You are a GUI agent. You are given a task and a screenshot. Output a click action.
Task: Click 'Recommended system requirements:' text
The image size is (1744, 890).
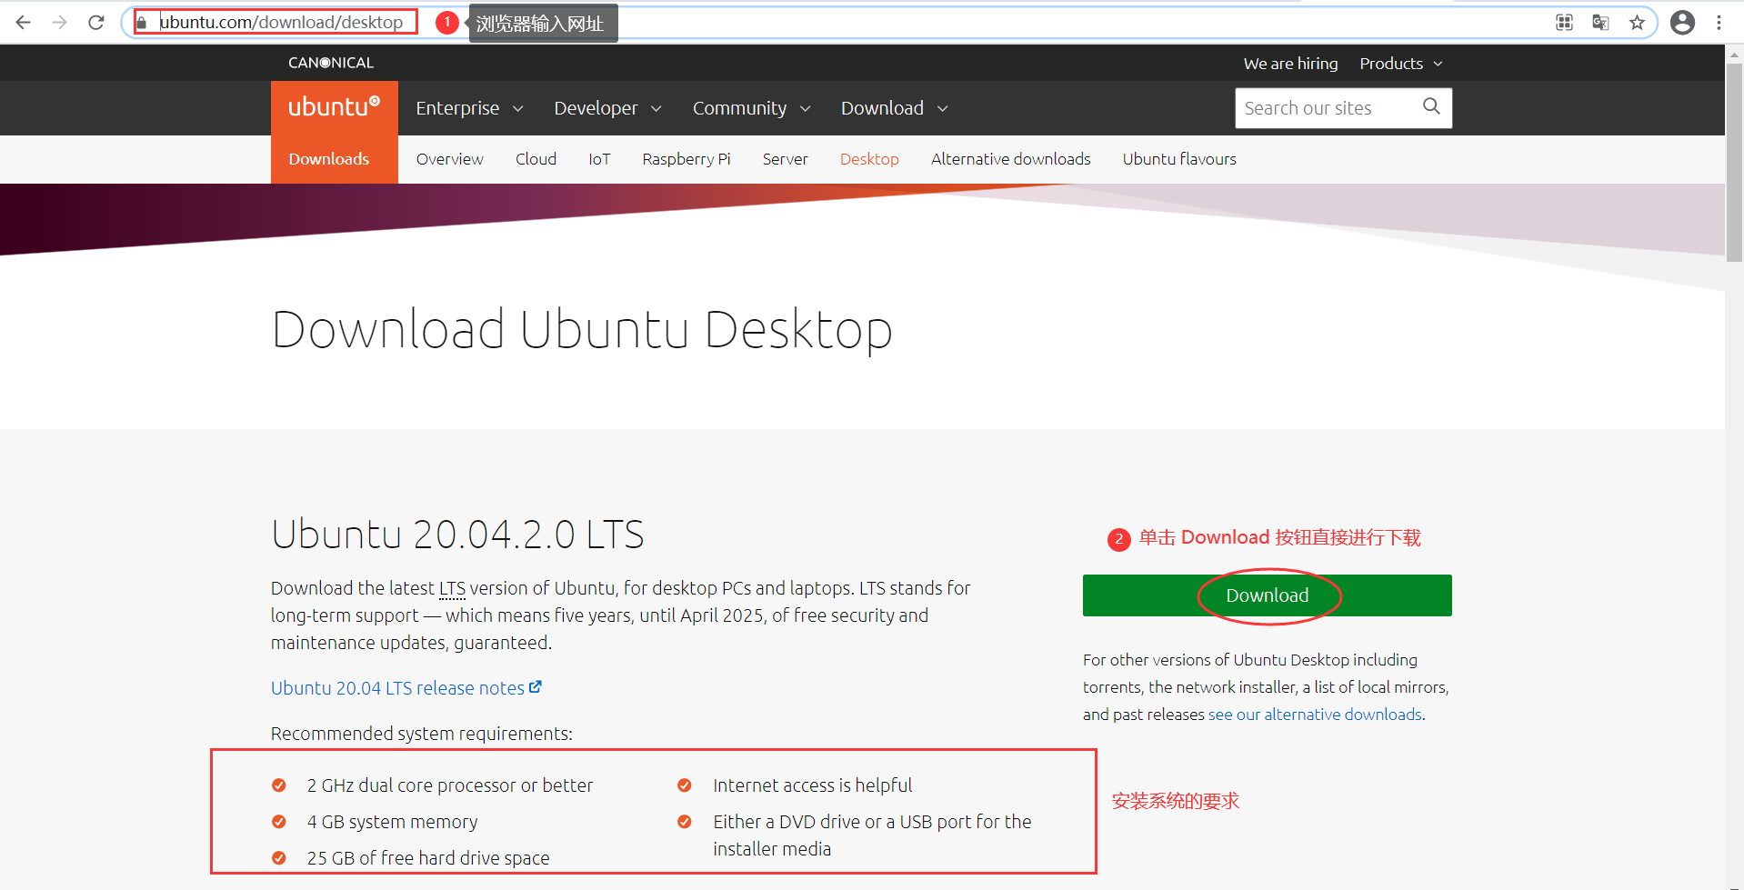422,734
